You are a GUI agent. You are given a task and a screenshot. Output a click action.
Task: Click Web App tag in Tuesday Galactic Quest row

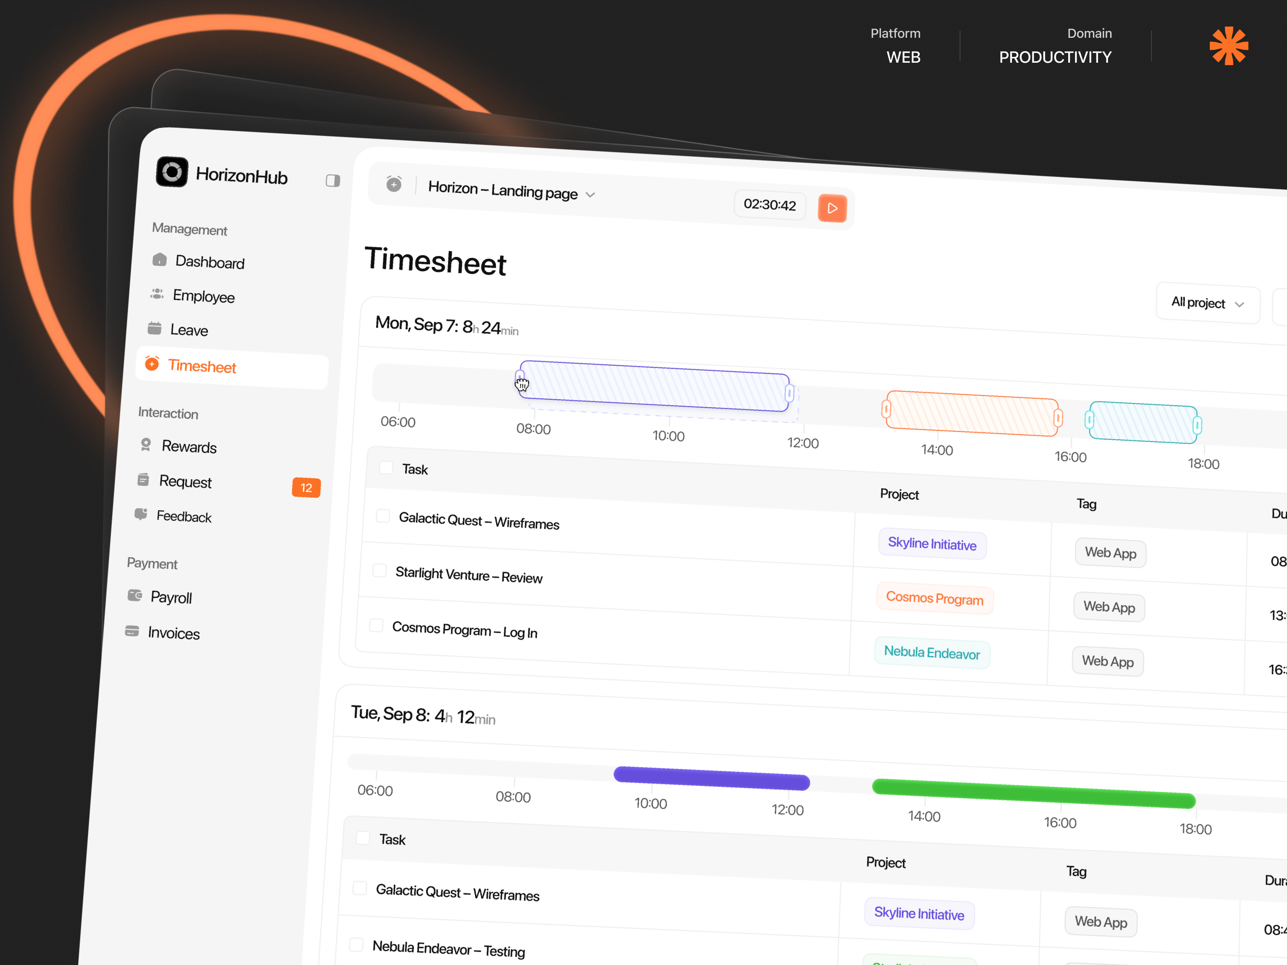pyautogui.click(x=1101, y=922)
